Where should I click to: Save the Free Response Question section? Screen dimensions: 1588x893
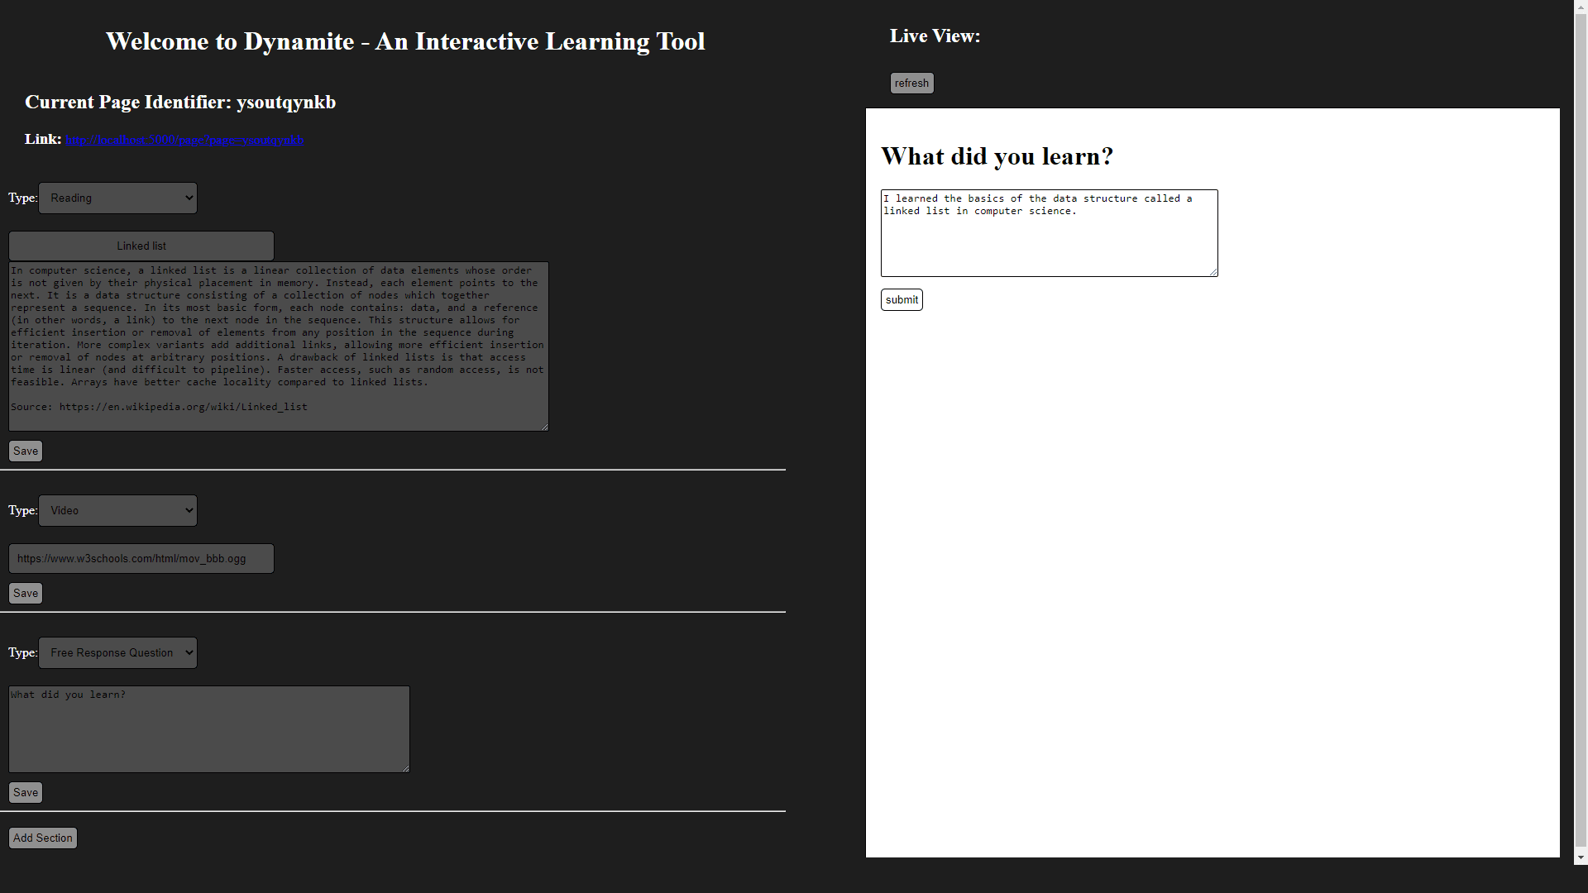click(x=26, y=793)
